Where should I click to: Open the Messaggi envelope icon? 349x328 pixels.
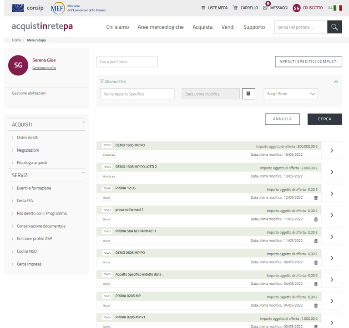coord(265,8)
